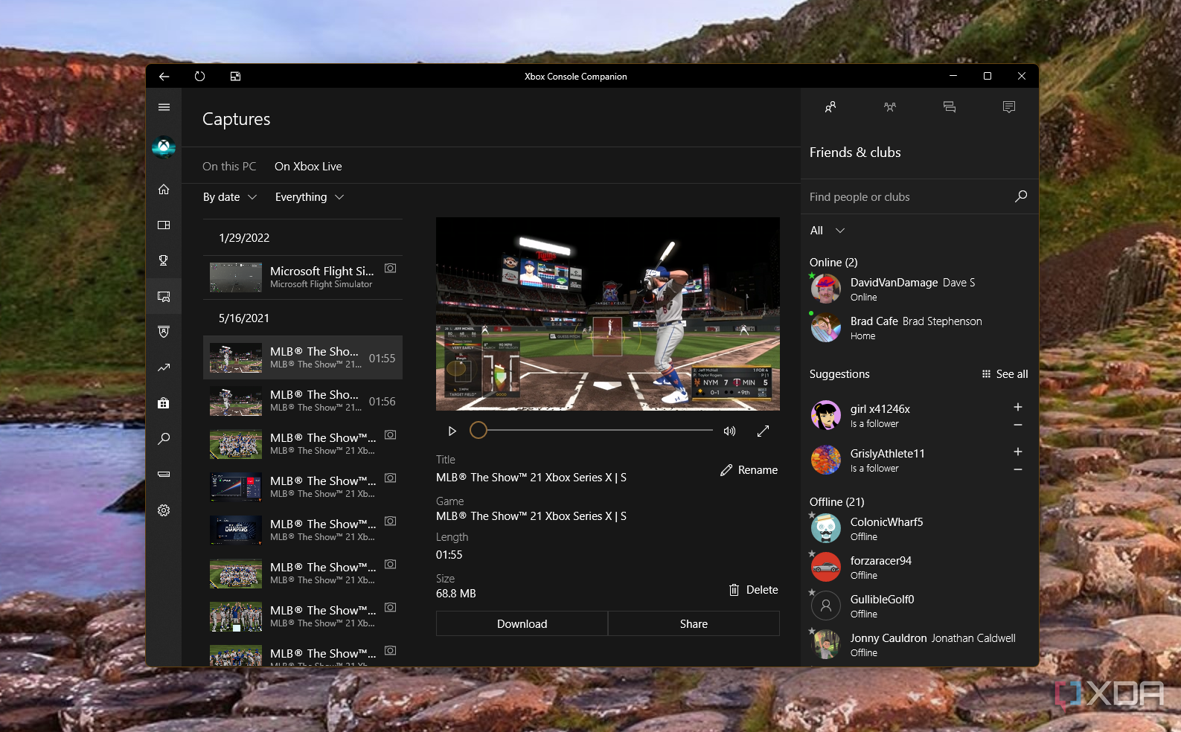The image size is (1181, 732).
Task: Play the capture video
Action: point(452,431)
